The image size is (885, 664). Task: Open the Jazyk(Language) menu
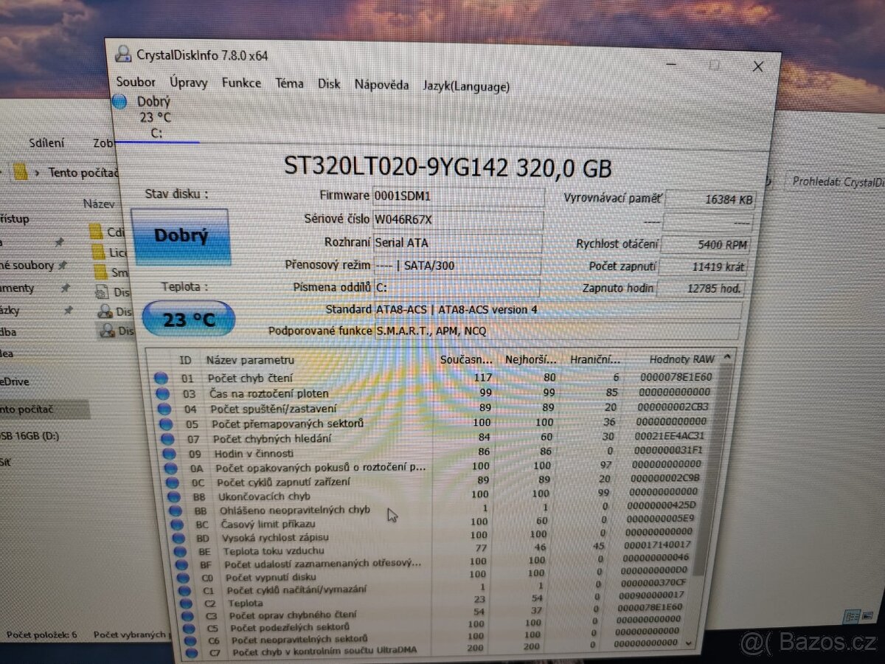pos(465,86)
